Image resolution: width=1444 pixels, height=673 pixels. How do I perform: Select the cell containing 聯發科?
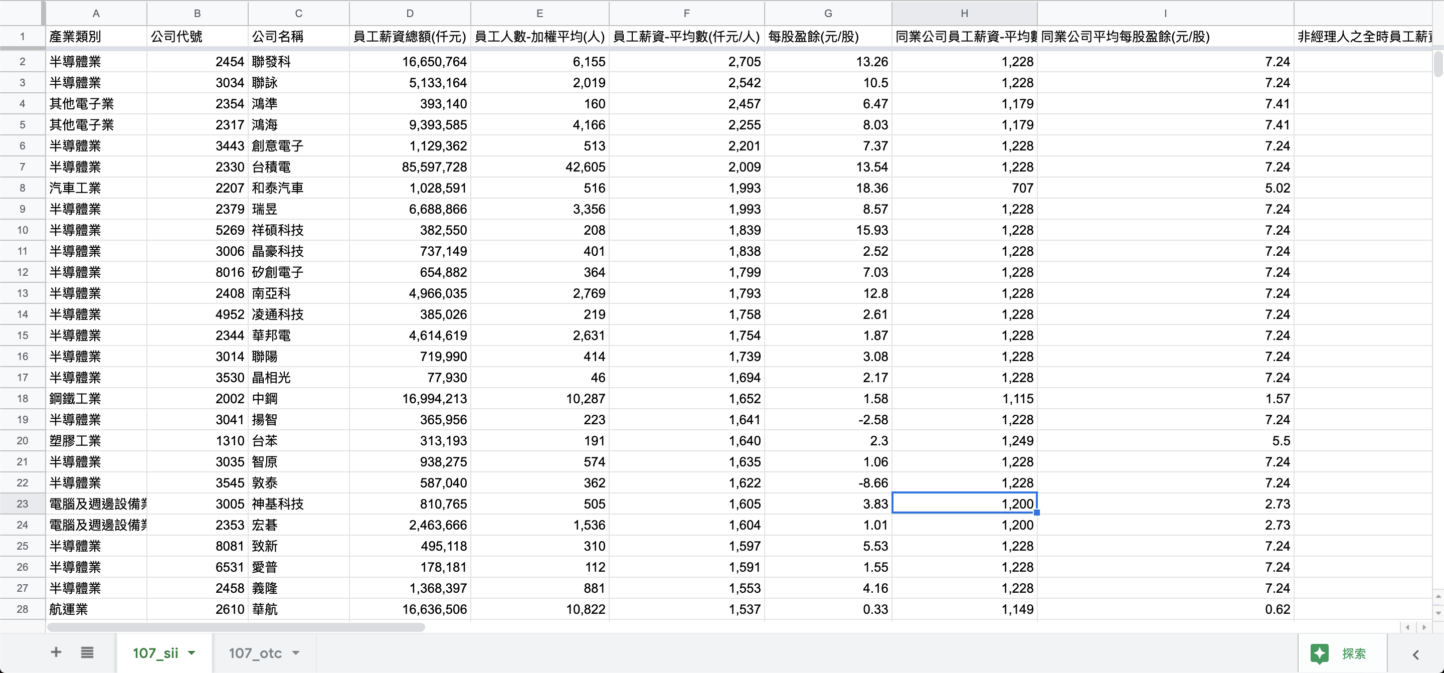pyautogui.click(x=299, y=62)
